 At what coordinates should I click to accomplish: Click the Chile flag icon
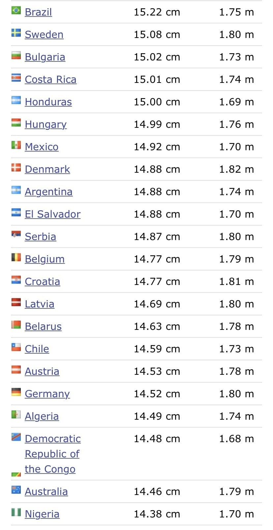[16, 347]
